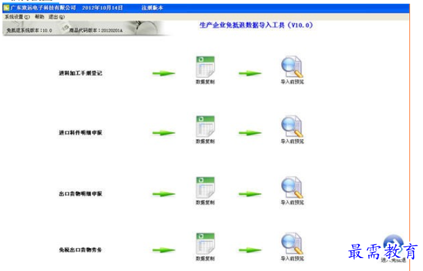Open the 帮助 menu
Image resolution: width=423 pixels, height=271 pixels.
(x=39, y=17)
